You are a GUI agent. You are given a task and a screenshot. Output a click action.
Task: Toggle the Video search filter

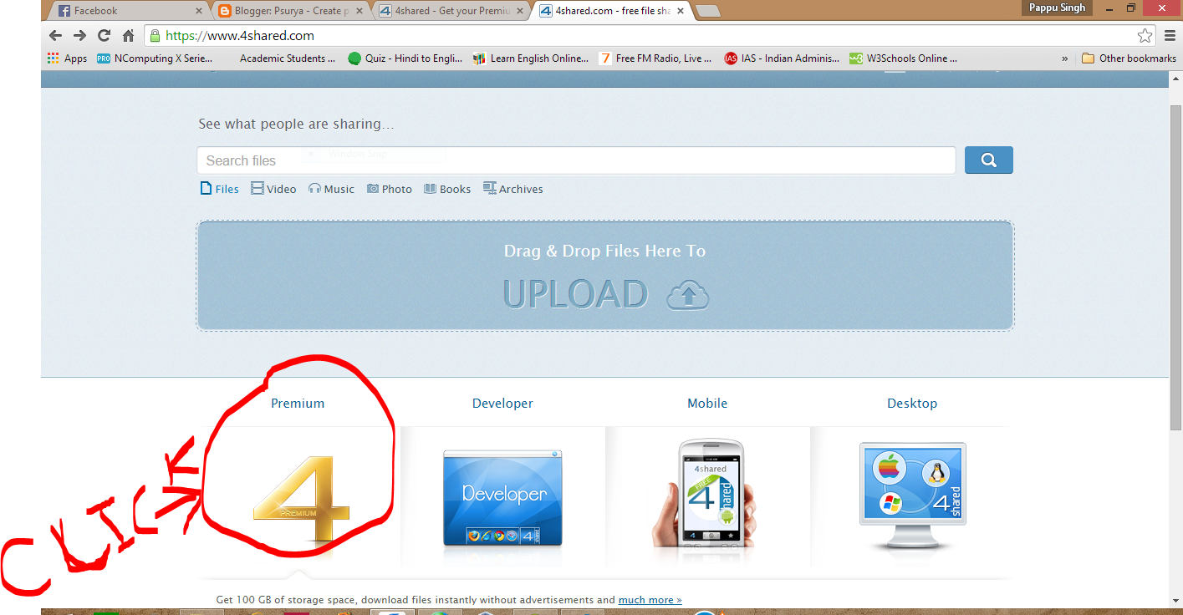click(273, 189)
